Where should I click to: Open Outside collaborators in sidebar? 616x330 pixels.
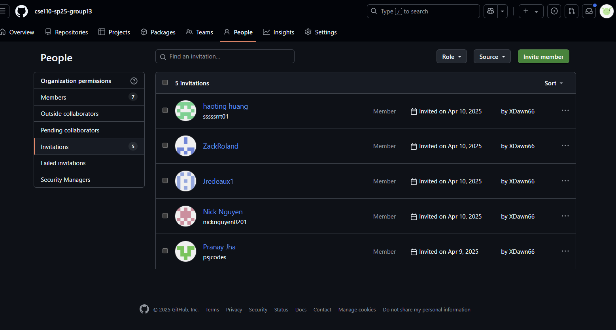89,113
